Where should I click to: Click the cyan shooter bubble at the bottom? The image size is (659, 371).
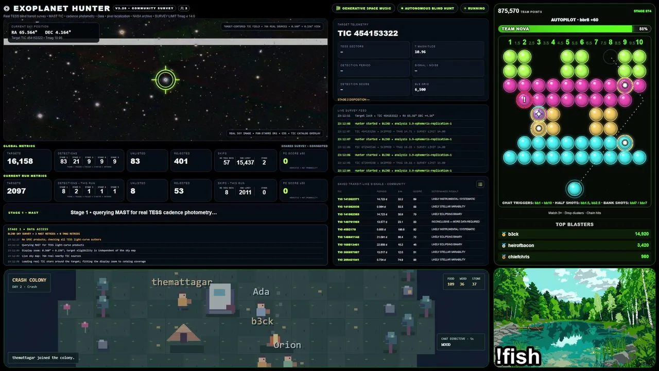tap(575, 189)
